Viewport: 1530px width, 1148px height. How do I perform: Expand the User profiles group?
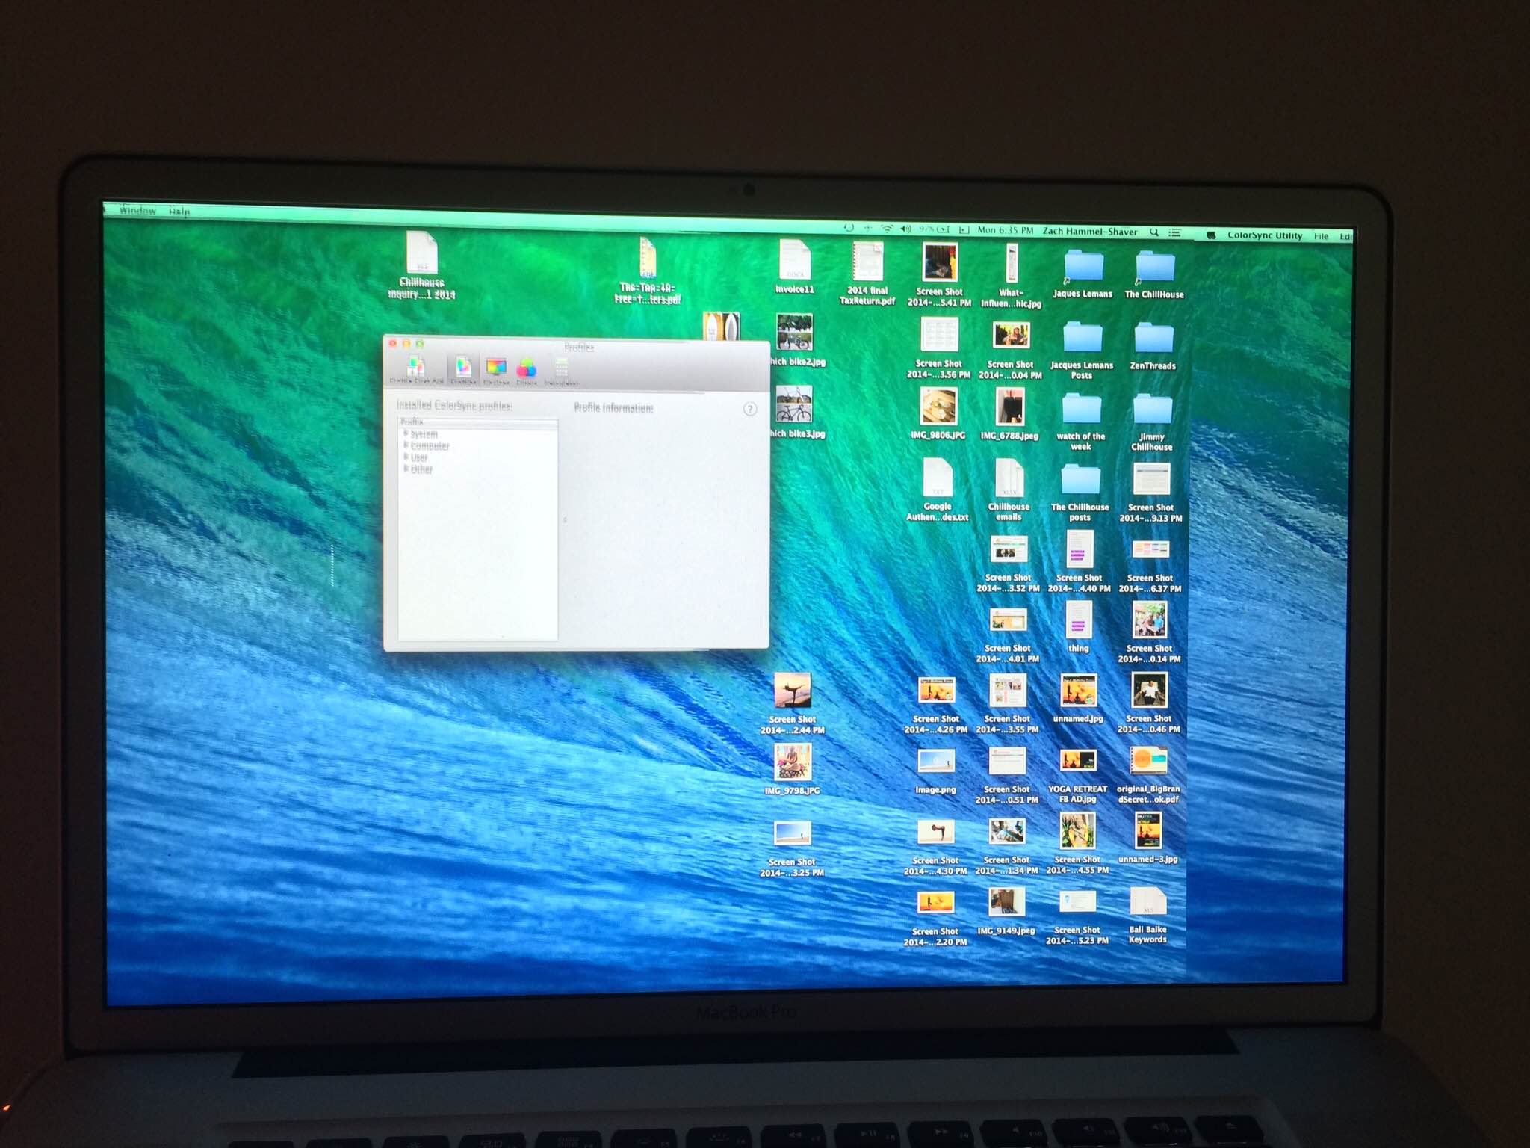pos(406,457)
